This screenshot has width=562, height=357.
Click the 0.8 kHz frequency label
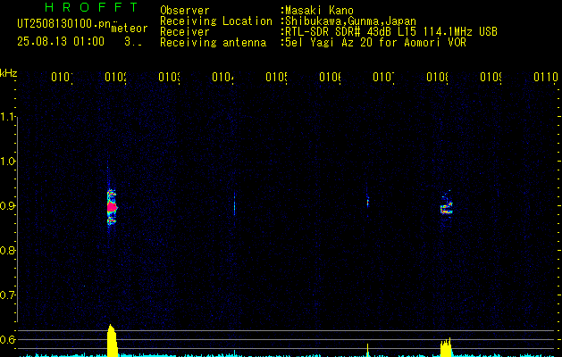tap(8, 250)
